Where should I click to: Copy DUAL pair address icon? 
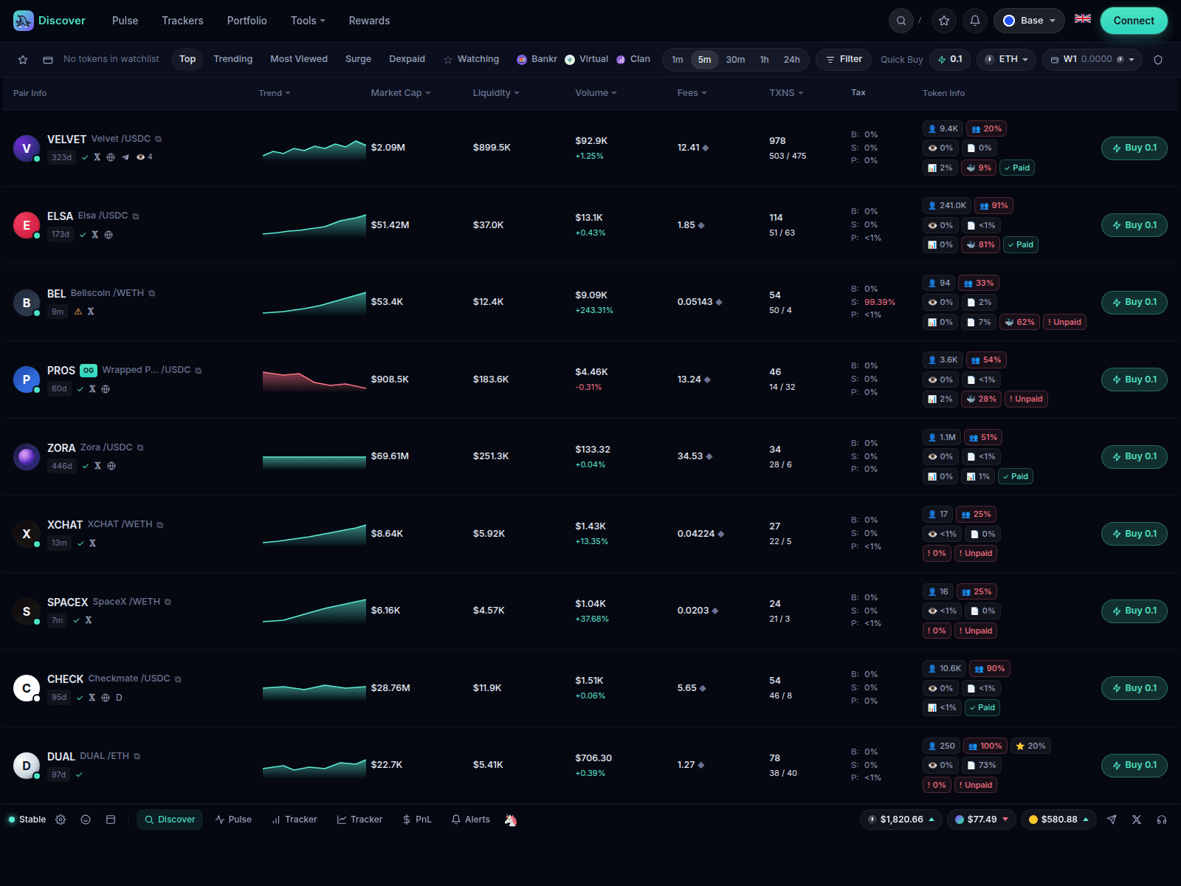point(137,756)
